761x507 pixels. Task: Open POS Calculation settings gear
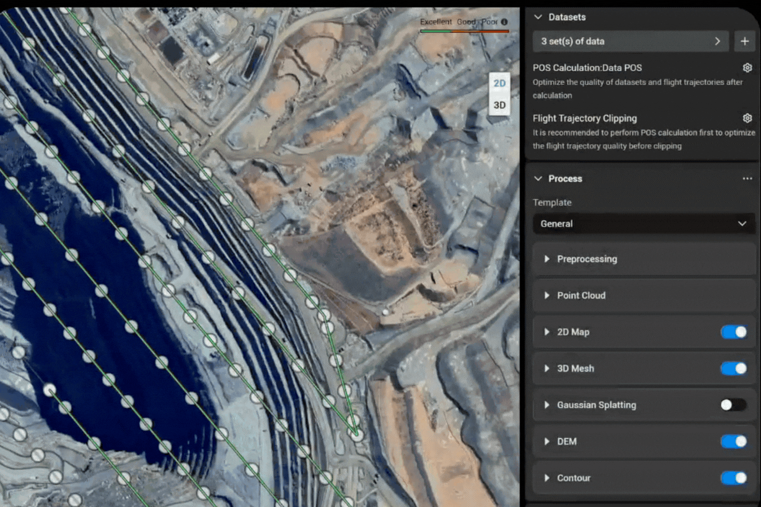point(747,67)
